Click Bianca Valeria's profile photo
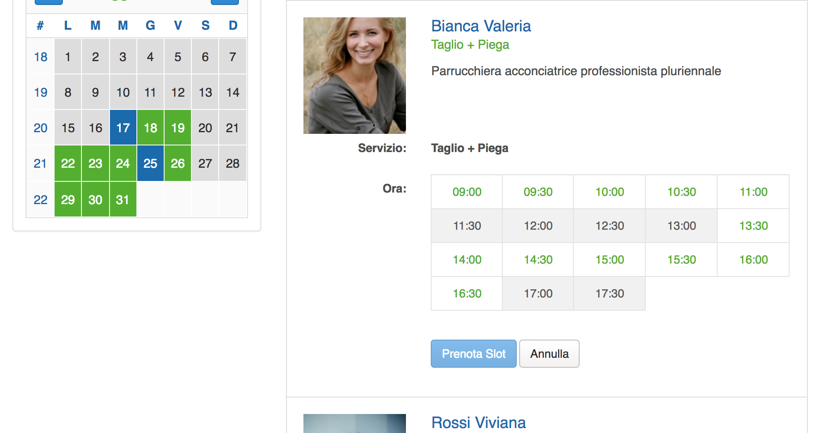Image resolution: width=821 pixels, height=433 pixels. click(354, 76)
